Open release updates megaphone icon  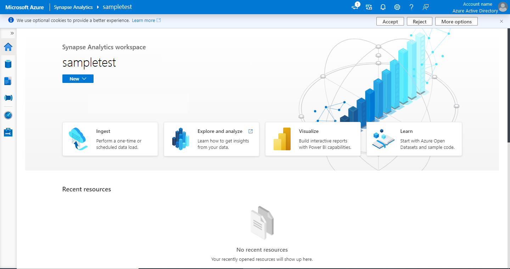coord(355,7)
